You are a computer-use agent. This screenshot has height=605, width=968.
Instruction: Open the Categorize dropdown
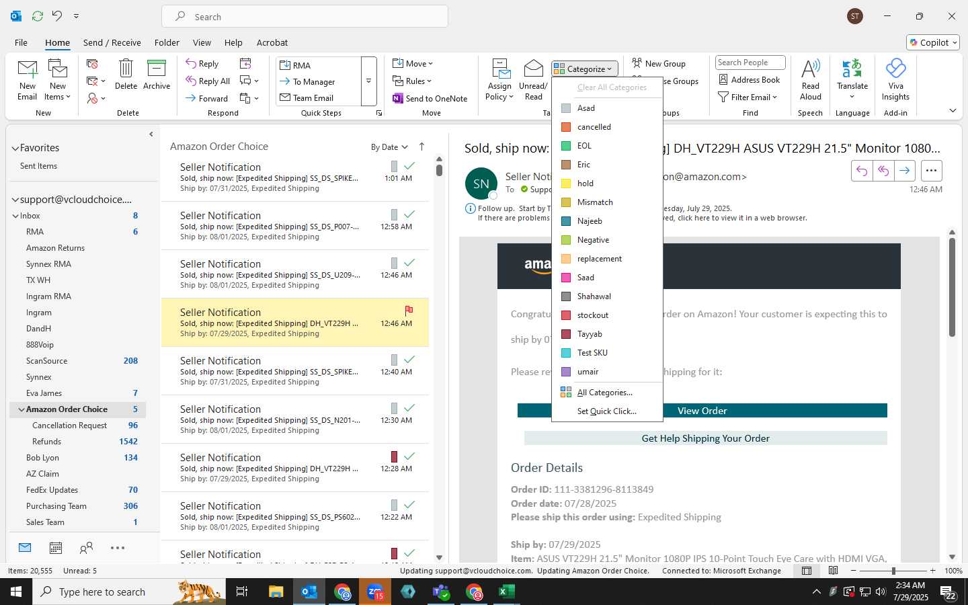pos(585,69)
